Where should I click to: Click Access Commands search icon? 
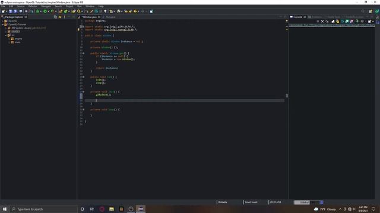point(363,11)
